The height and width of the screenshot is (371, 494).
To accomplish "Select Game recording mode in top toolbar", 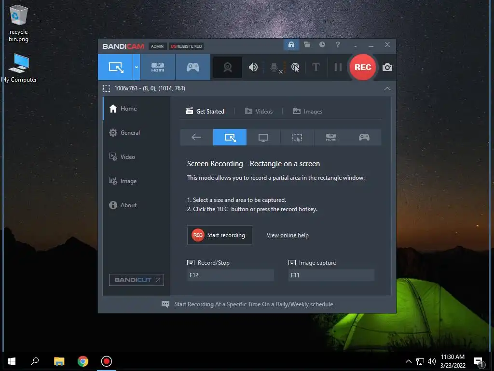I will [193, 67].
